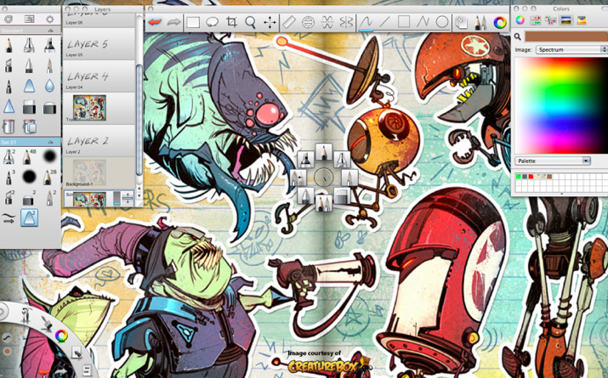Select the highlighted smear brush in Set 01
The height and width of the screenshot is (378, 608).
[29, 217]
